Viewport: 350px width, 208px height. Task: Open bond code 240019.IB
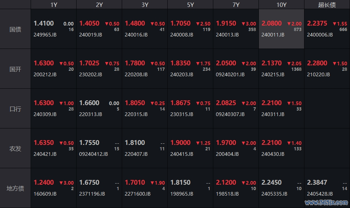[90, 35]
